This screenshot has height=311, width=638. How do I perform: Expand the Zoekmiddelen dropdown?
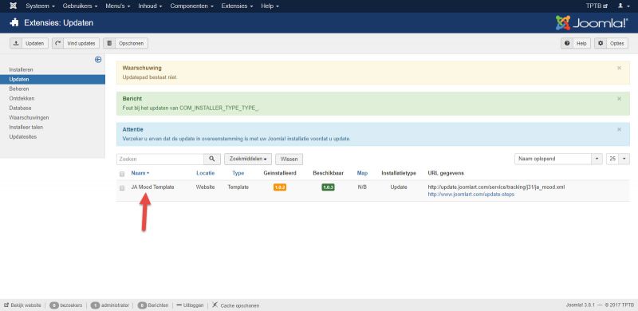pos(248,159)
